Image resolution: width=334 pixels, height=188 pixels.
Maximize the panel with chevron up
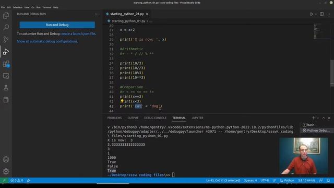tap(324, 118)
